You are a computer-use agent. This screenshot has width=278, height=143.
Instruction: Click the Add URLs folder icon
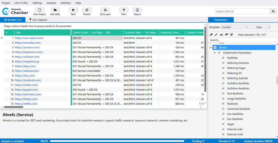click(55, 10)
